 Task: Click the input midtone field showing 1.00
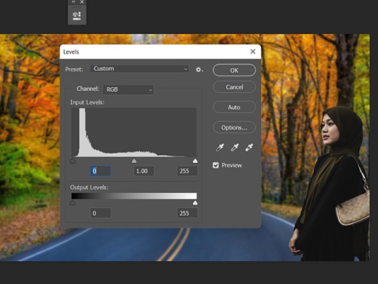click(x=144, y=171)
